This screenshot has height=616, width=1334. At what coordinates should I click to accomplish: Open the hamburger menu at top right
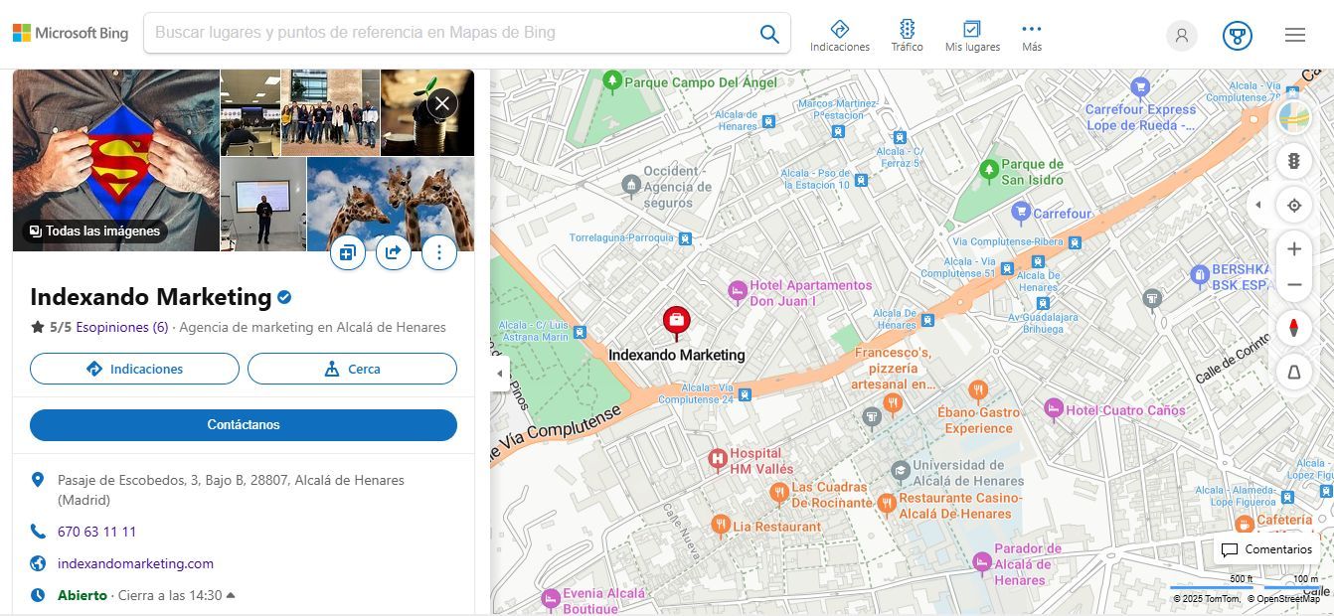(1294, 36)
